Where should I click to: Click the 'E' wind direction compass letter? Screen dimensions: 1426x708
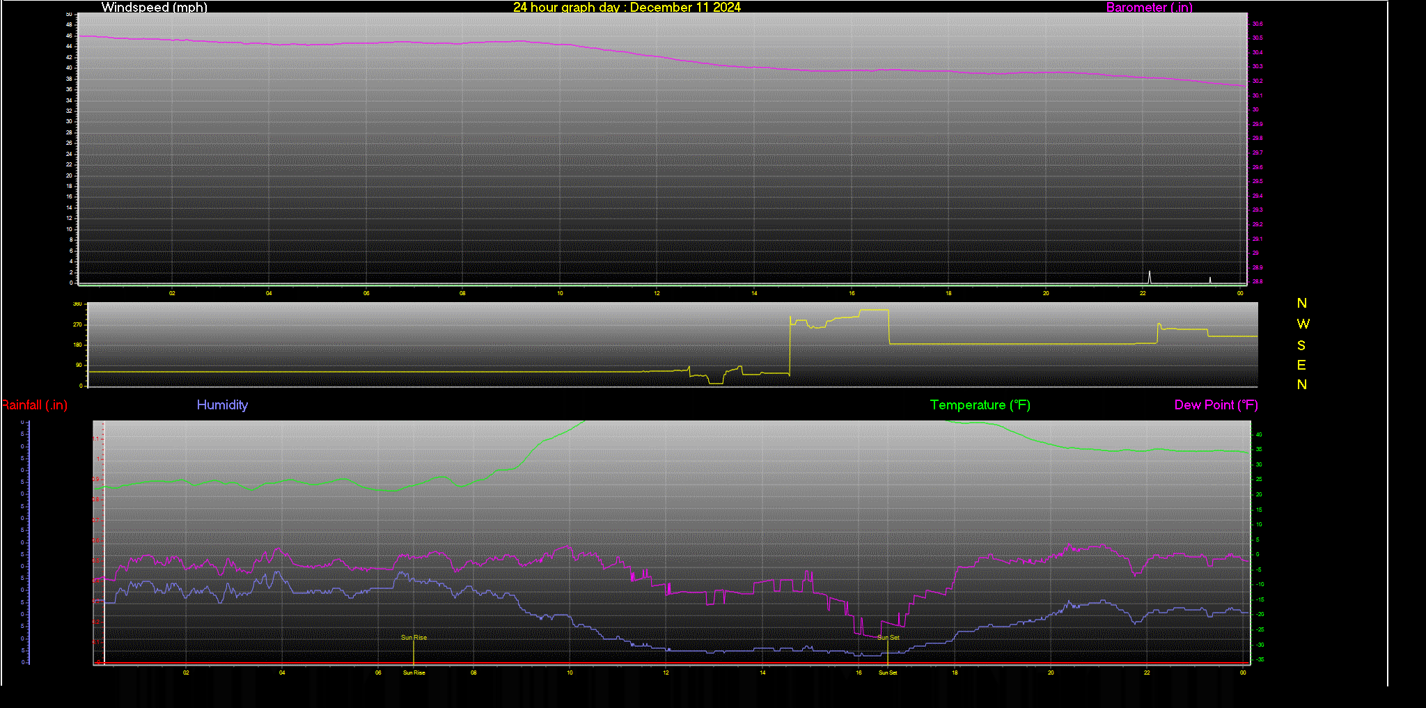click(x=1301, y=365)
